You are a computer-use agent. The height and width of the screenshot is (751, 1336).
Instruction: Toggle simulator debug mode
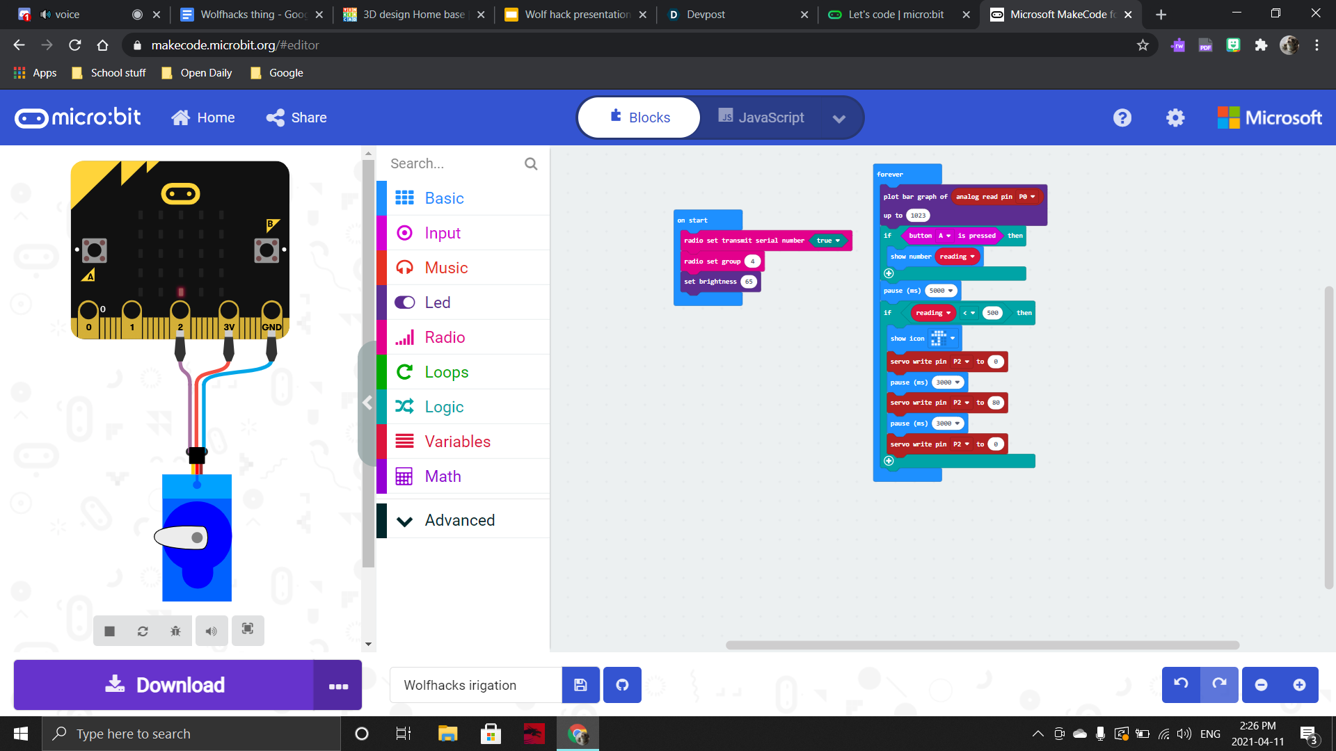pyautogui.click(x=175, y=631)
